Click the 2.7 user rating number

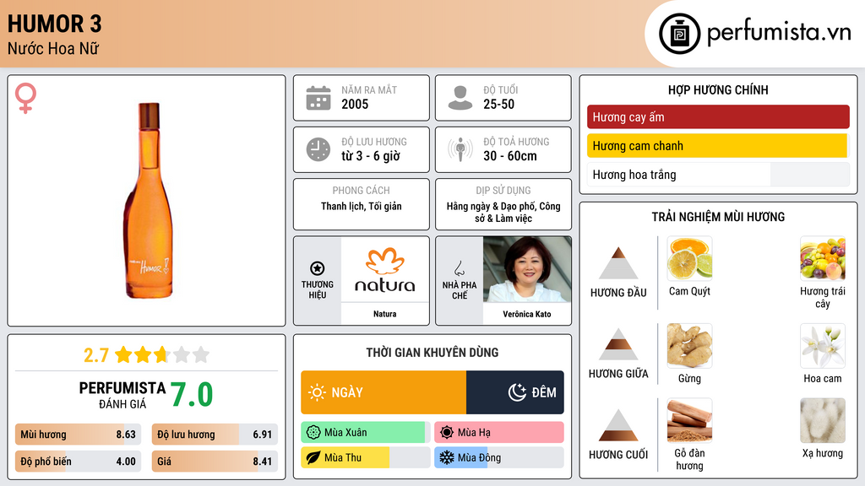[96, 355]
